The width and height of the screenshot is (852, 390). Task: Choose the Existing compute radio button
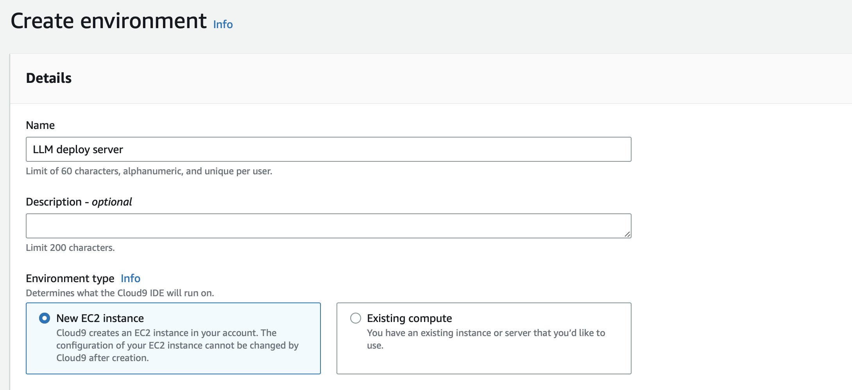[x=356, y=318]
